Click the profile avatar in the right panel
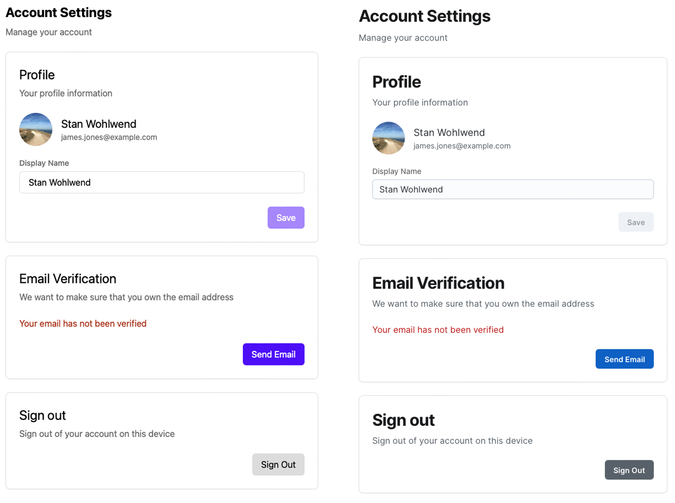Image resolution: width=675 pixels, height=503 pixels. [389, 138]
